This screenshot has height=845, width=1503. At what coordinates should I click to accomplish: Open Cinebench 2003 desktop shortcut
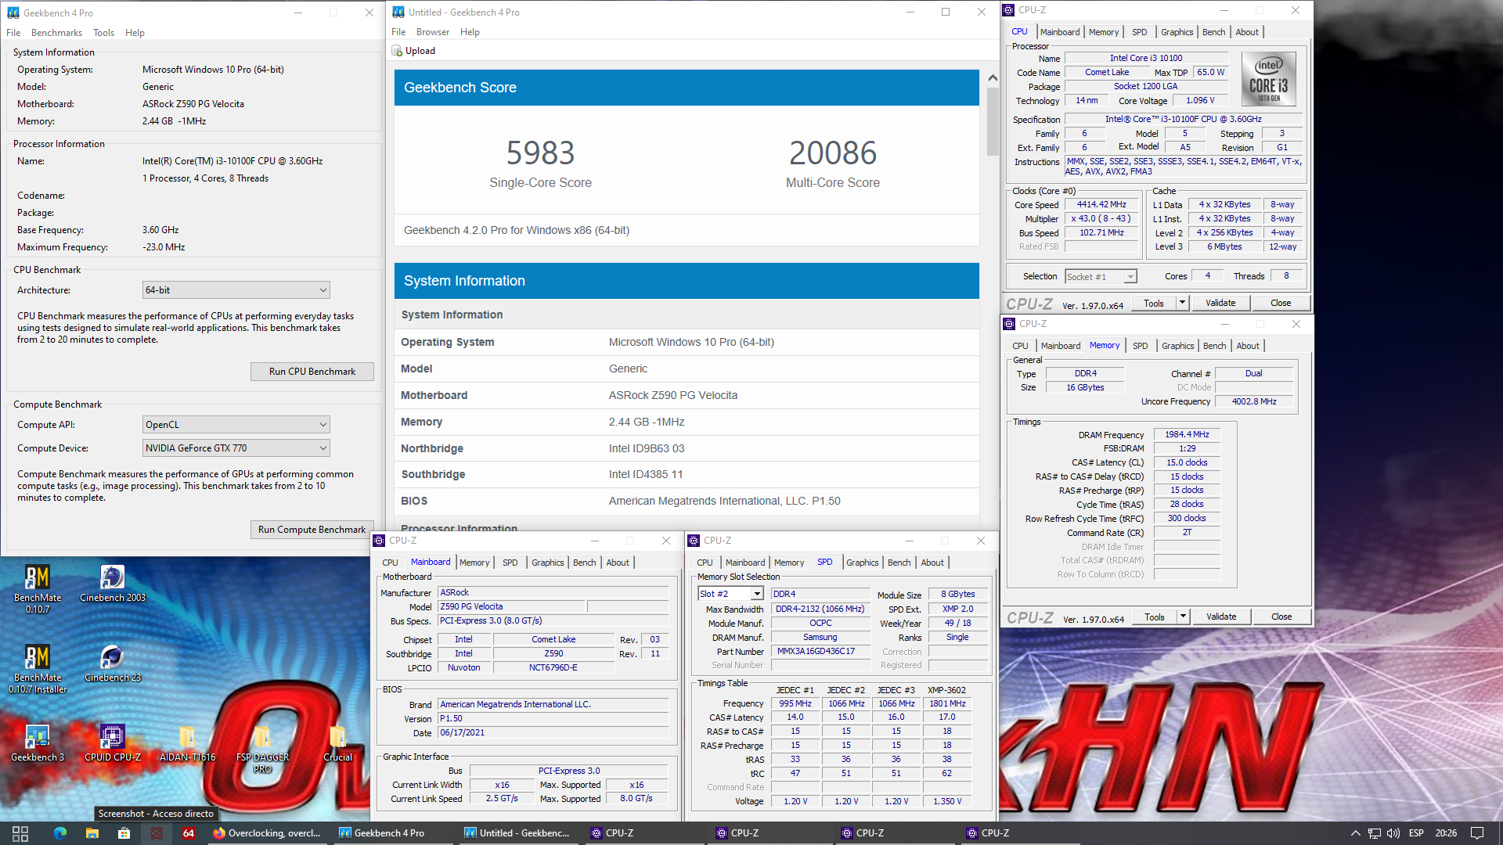[112, 584]
